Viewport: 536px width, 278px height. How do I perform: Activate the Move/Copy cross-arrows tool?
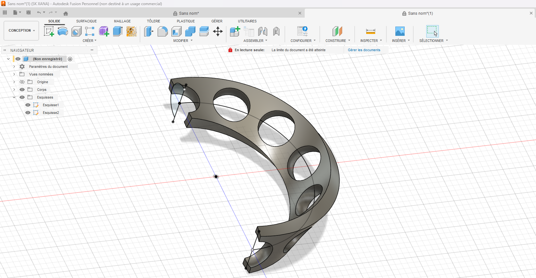pos(218,31)
